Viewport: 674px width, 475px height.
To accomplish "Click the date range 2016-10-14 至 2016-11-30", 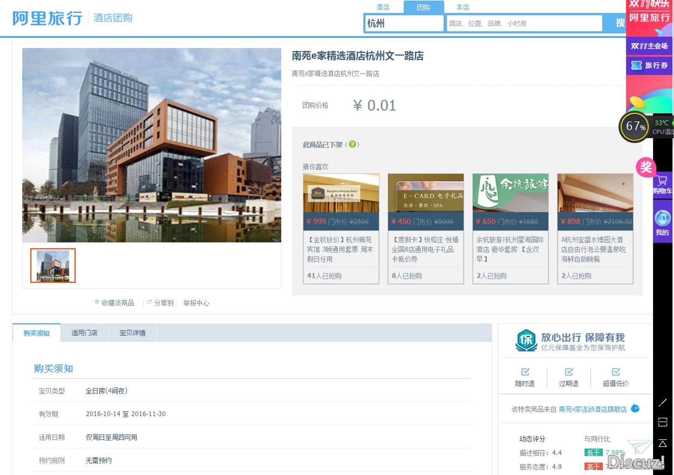I will (126, 414).
